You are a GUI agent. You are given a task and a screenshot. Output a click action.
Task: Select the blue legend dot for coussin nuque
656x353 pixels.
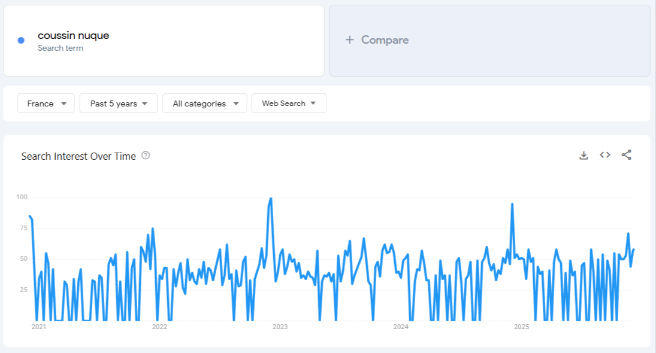22,39
